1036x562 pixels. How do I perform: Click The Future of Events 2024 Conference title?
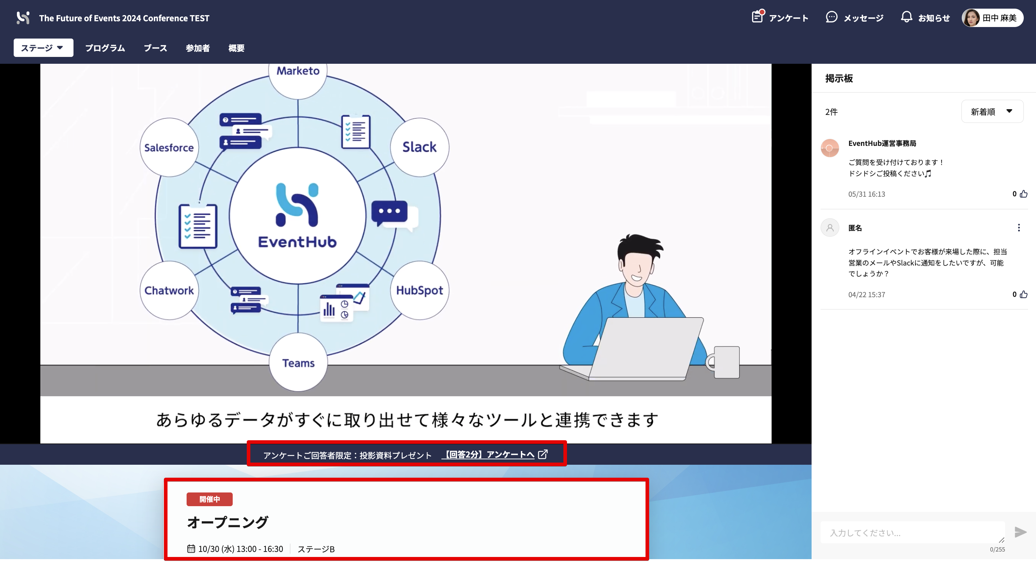coord(124,18)
